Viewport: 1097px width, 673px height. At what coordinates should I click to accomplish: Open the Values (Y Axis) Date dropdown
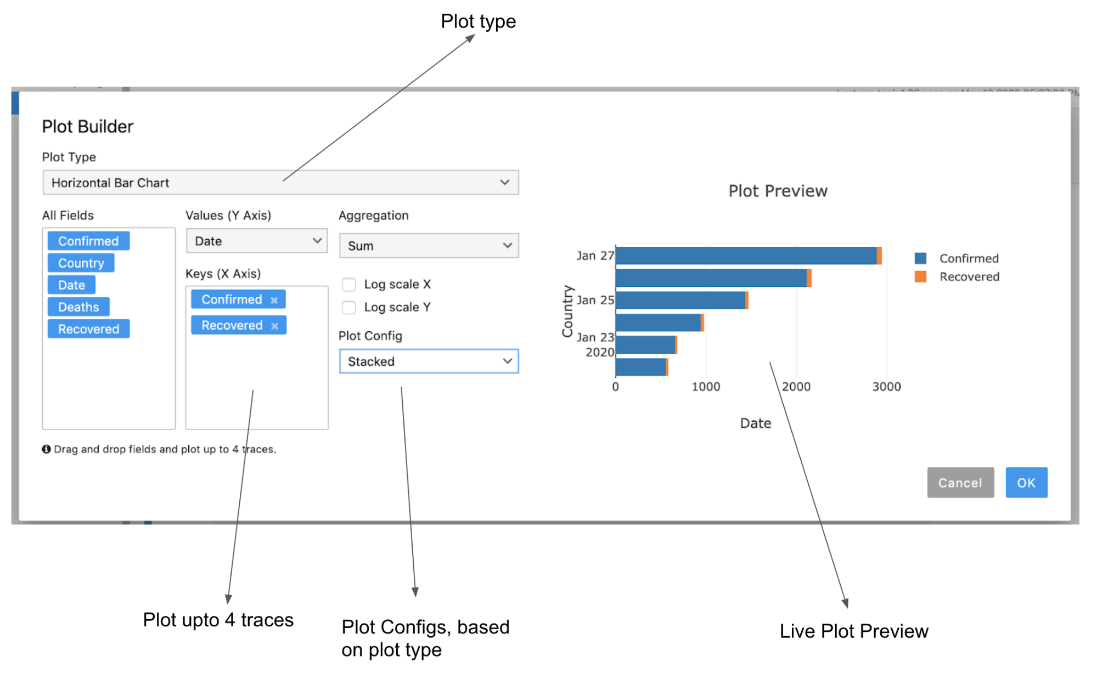pos(256,241)
